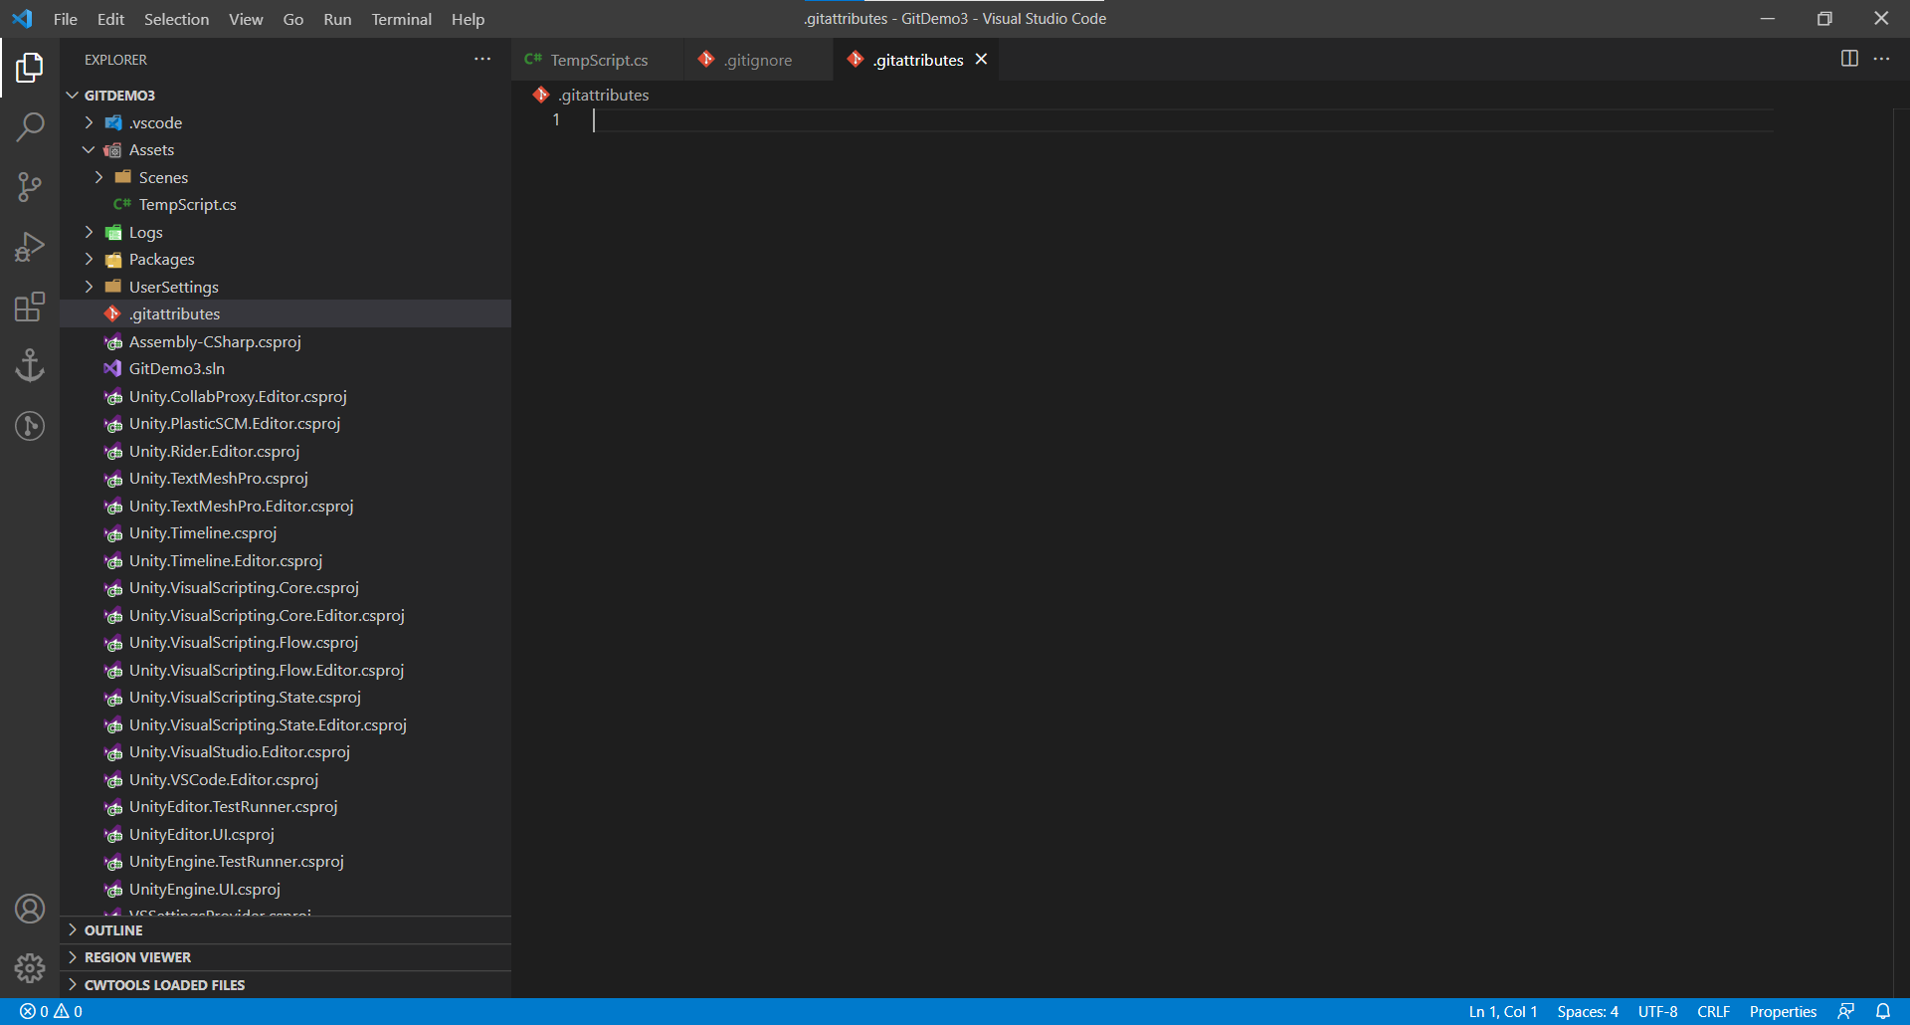The height and width of the screenshot is (1025, 1910).
Task: Collapse the Assets folder
Action: (89, 150)
